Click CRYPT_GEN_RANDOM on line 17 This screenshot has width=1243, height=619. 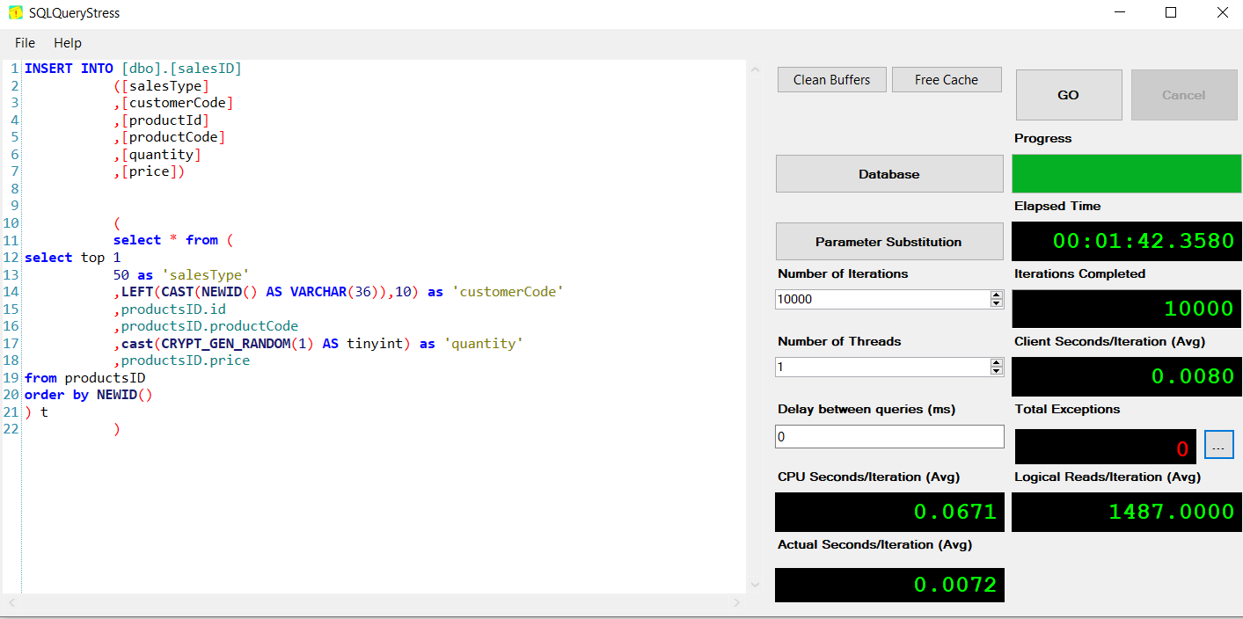(x=226, y=344)
